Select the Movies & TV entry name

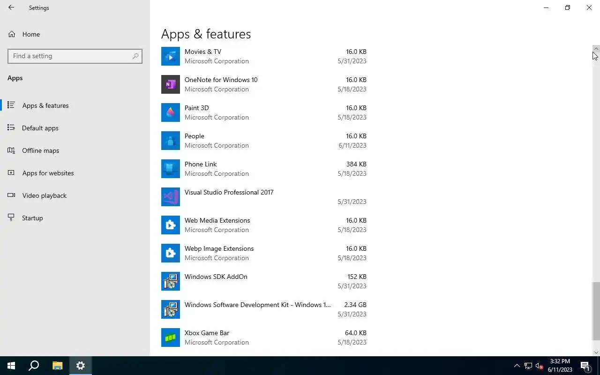203,52
